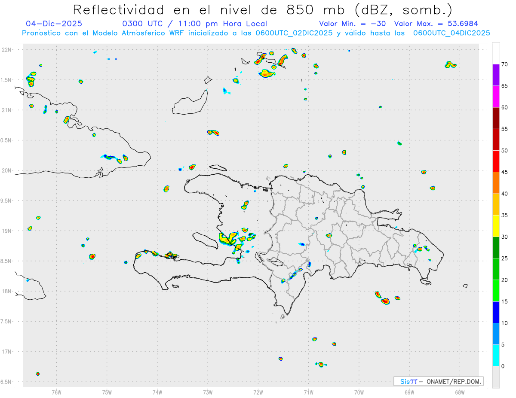Click the '72W' longitude label
Image resolution: width=516 pixels, height=398 pixels.
coord(258,392)
